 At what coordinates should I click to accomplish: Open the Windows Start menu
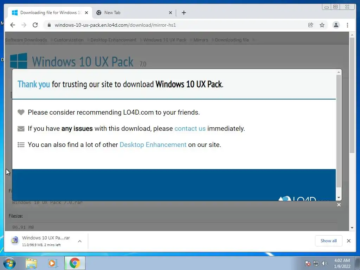[x=9, y=263]
